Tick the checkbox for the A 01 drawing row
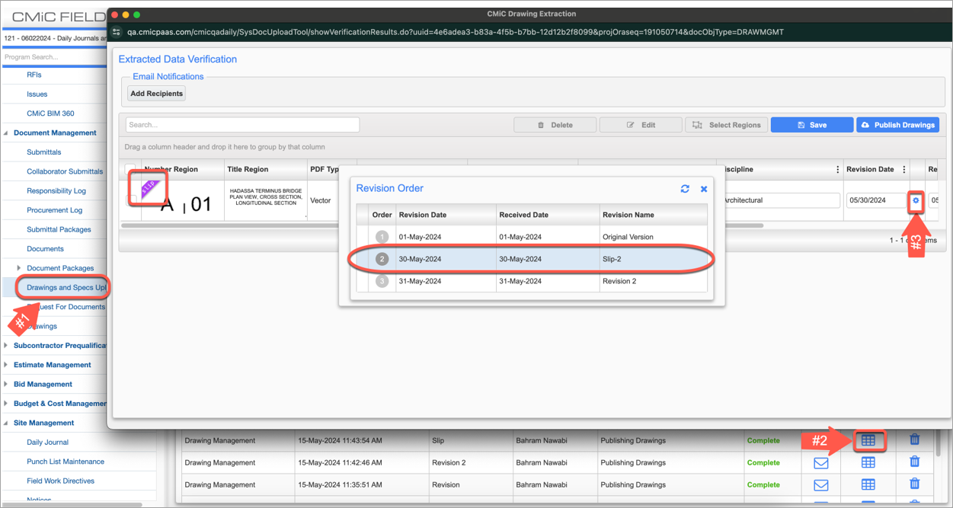 pos(132,200)
